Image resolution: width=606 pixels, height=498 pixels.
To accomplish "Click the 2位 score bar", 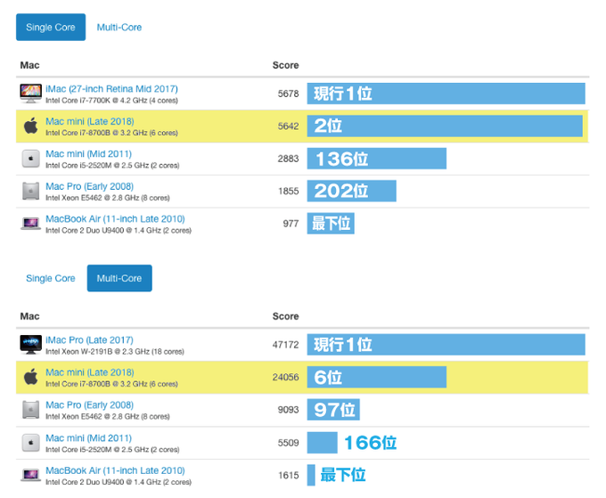I will point(445,126).
